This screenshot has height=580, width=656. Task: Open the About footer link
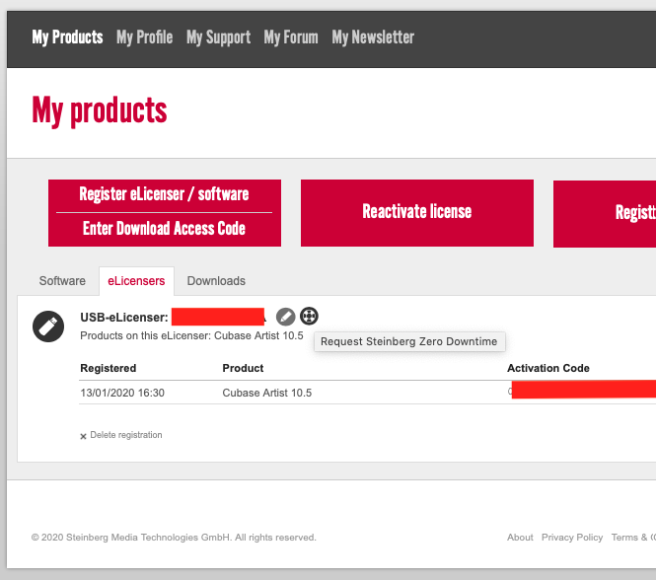pos(520,538)
